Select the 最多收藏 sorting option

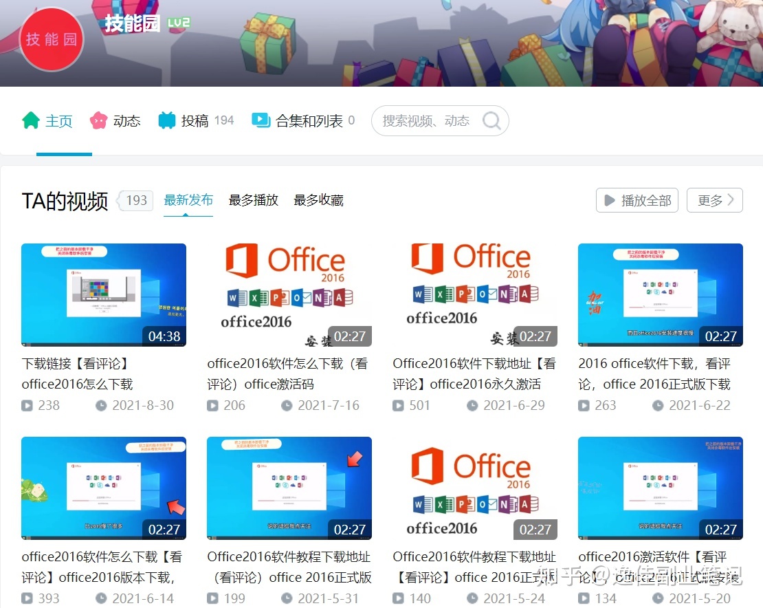coord(318,200)
